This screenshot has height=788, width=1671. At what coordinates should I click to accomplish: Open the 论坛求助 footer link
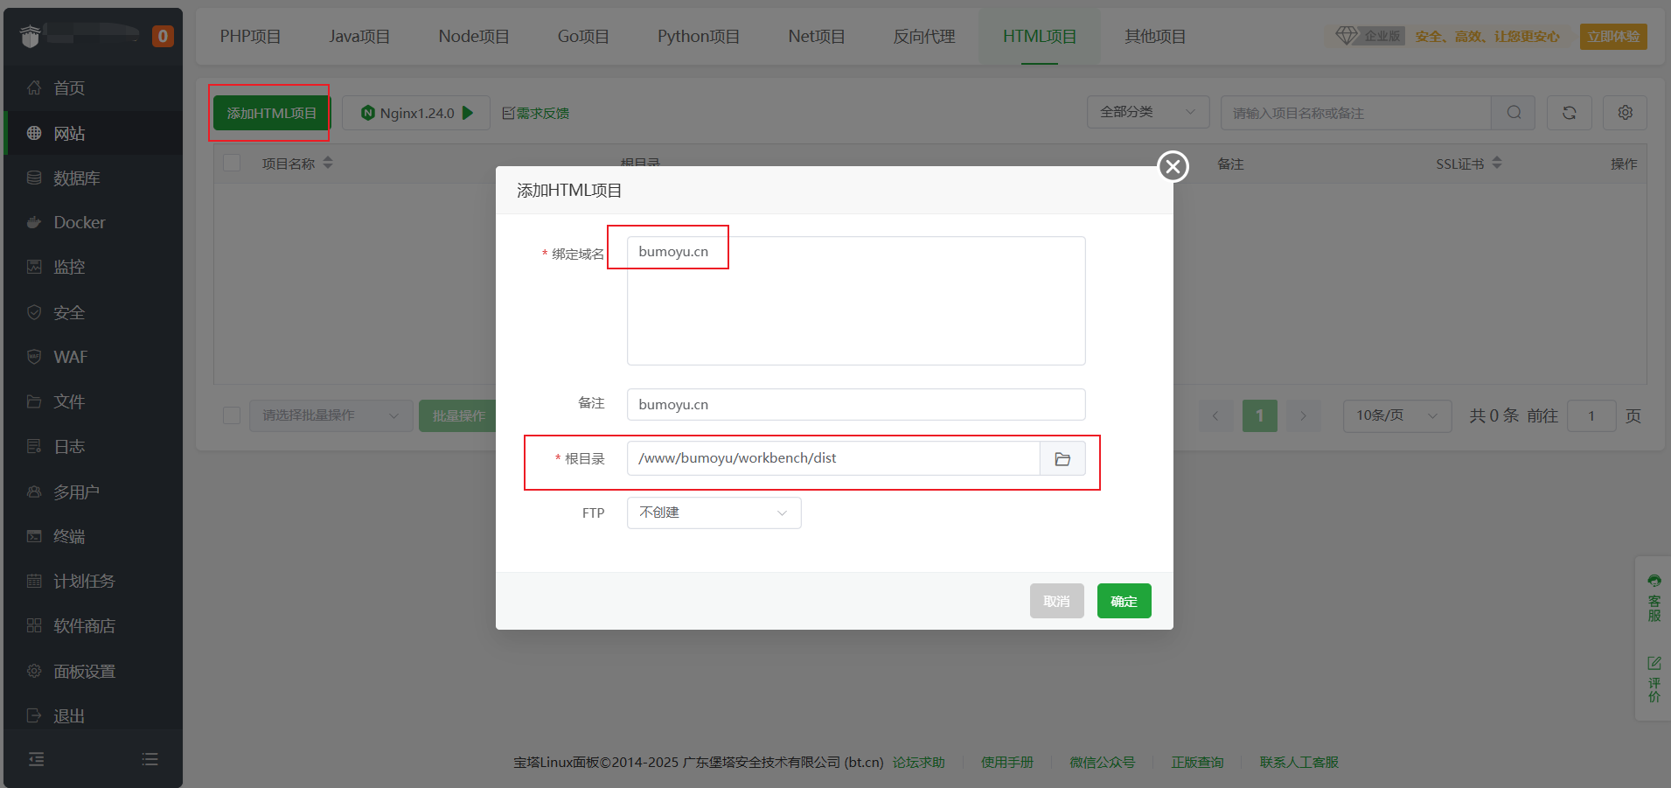click(918, 762)
